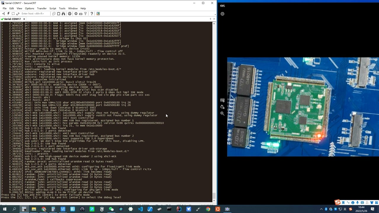
Task: Click the tab scroll left arrow
Action: pyautogui.click(x=211, y=19)
